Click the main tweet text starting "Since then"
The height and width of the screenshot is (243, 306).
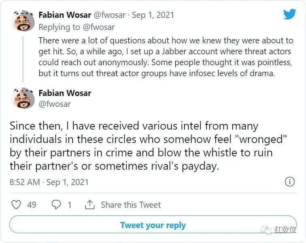click(141, 146)
